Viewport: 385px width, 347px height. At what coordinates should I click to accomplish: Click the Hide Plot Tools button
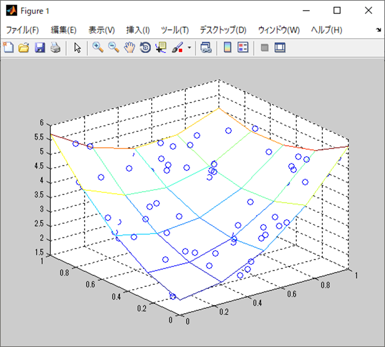point(264,47)
